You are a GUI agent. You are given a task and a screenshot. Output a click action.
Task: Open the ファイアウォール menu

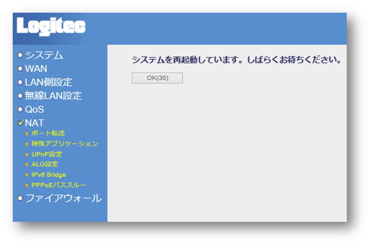click(63, 198)
